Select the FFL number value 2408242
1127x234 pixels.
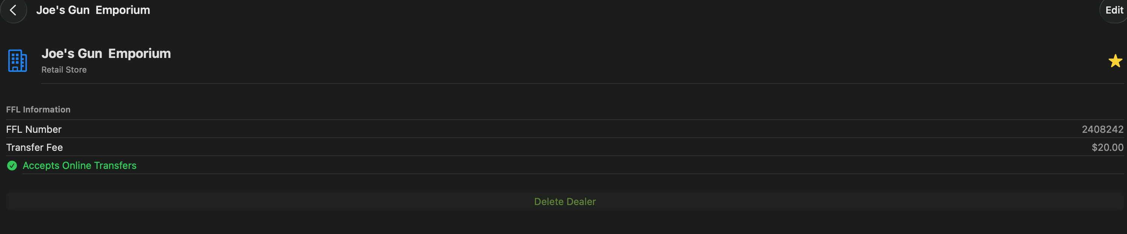(x=1102, y=129)
